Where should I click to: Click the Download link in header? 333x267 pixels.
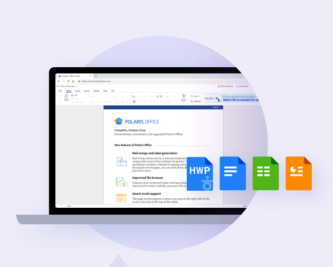(x=242, y=87)
